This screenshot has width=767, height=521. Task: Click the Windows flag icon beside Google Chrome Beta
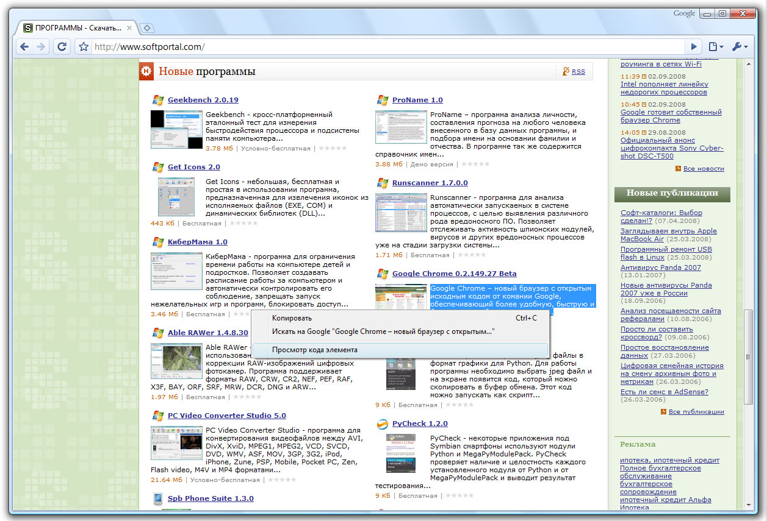[383, 274]
